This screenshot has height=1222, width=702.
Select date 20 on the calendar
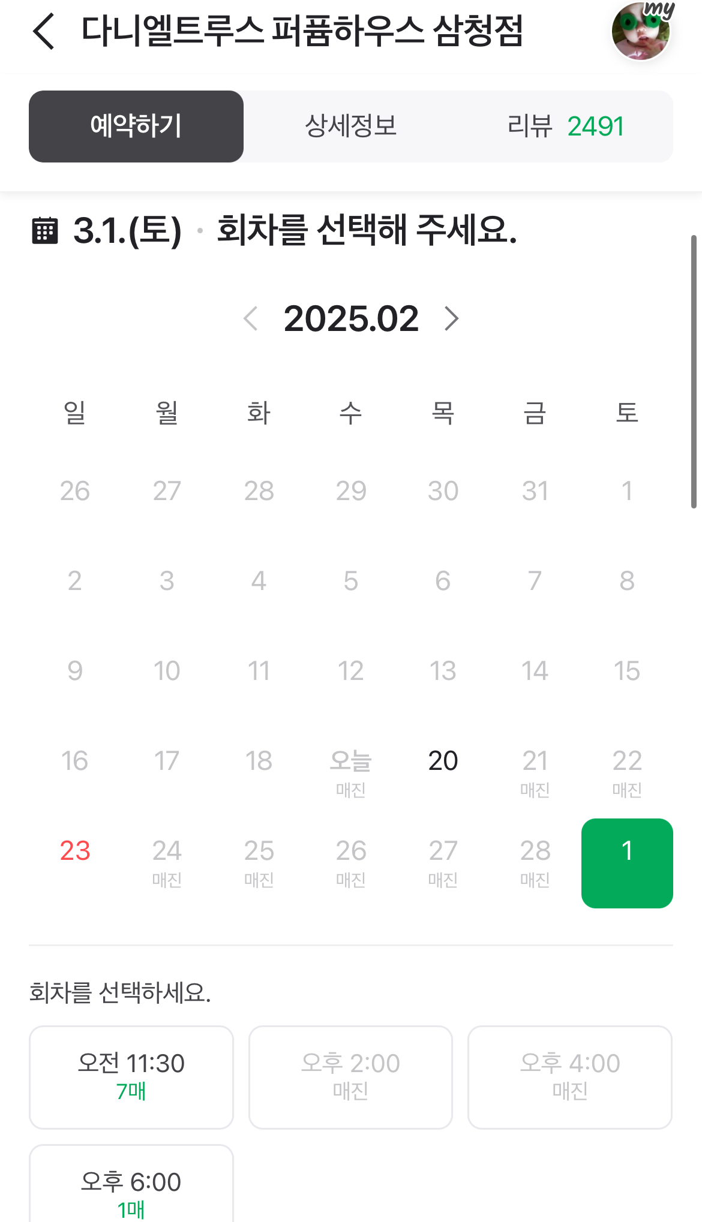tap(443, 762)
